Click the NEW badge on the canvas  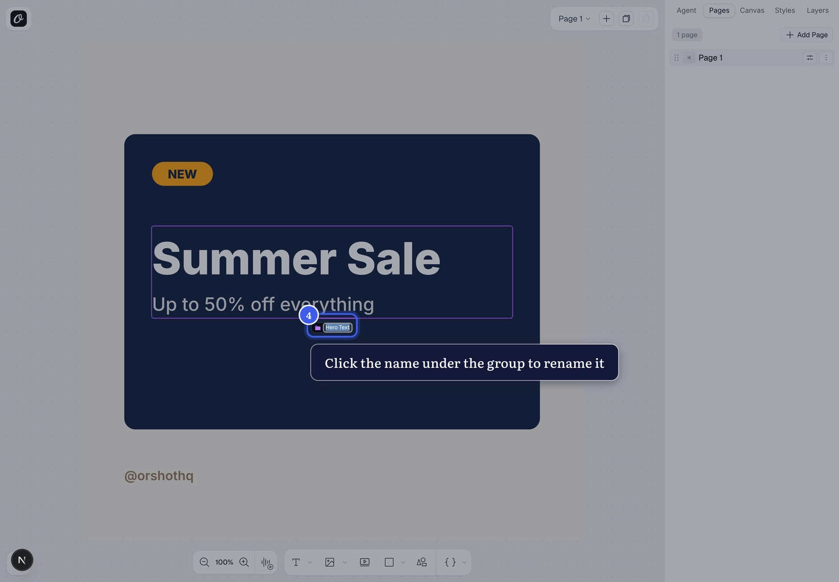coord(182,174)
